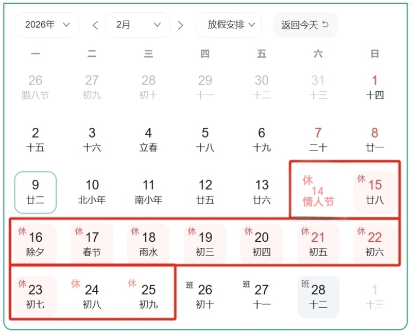Screen dimensions: 412x334
Task: Select February 1 showing 十四
Action: tap(374, 86)
